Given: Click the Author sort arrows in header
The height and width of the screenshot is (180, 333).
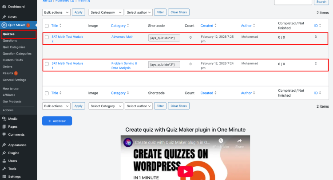Looking at the screenshot, I should [254, 25].
